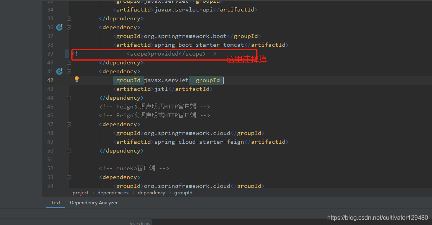
Task: Click the project breadcrumb item
Action: click(80, 192)
